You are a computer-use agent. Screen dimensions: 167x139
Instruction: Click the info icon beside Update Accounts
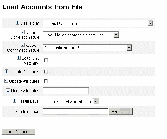click(x=6, y=71)
